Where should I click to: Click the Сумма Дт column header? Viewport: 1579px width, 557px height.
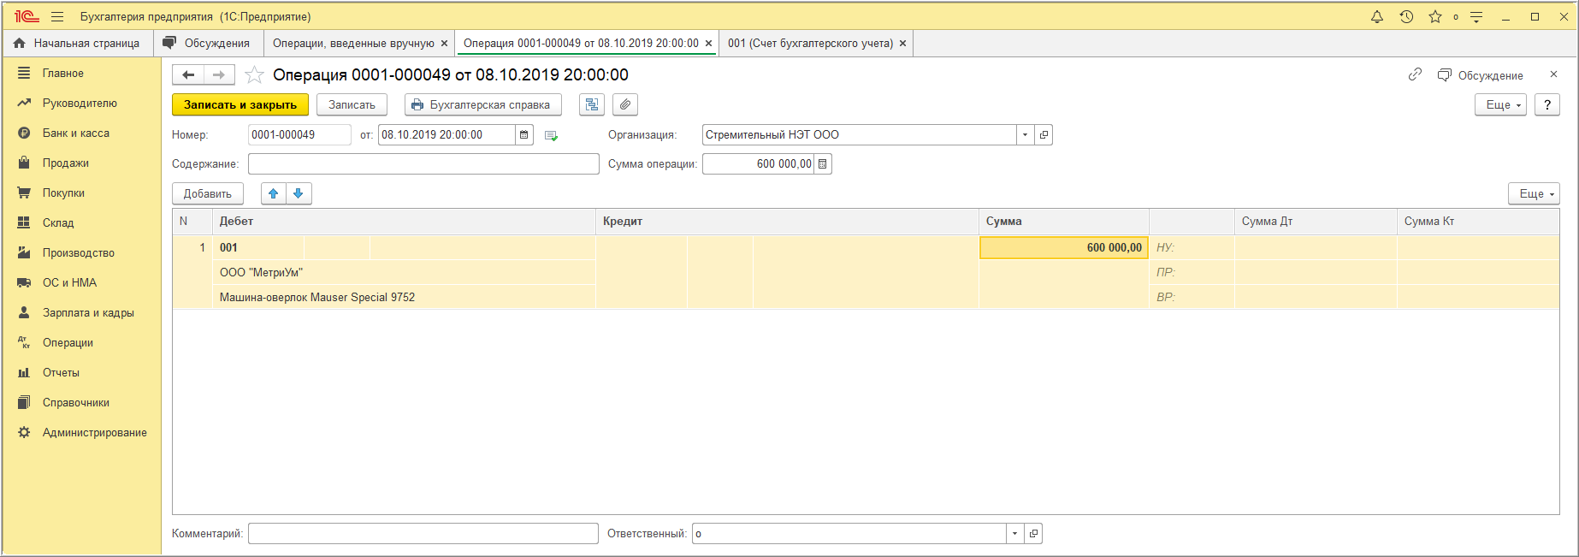1316,221
